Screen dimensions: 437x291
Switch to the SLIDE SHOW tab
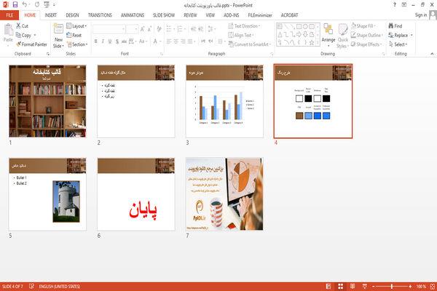164,15
